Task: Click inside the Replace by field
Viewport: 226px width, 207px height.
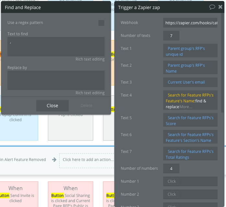Action: (x=56, y=80)
